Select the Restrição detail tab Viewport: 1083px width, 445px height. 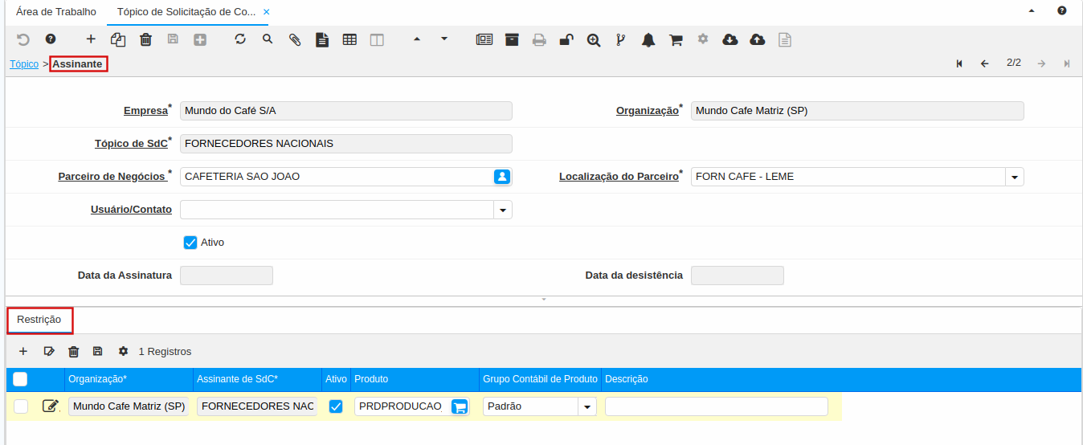[39, 320]
